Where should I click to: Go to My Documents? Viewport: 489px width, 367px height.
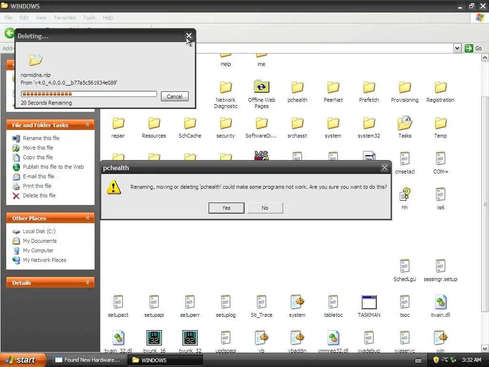tap(40, 241)
